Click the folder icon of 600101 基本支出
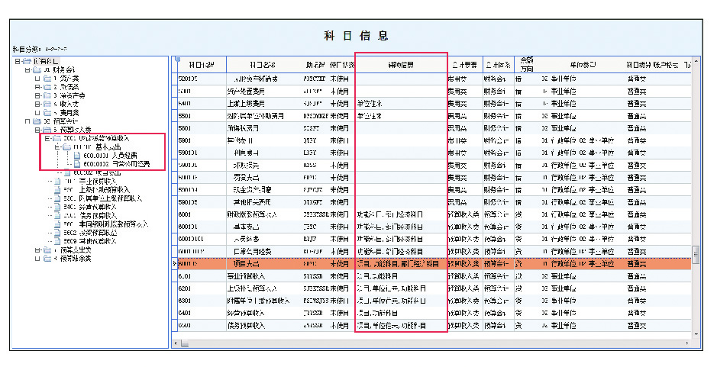The width and height of the screenshot is (717, 367). click(x=66, y=146)
